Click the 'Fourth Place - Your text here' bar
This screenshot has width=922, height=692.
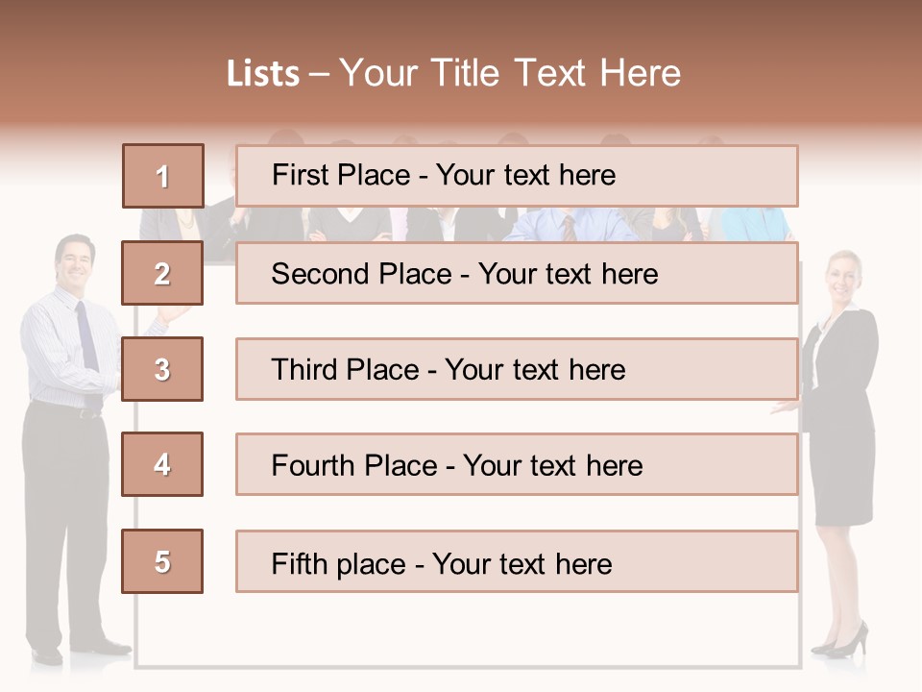(517, 465)
